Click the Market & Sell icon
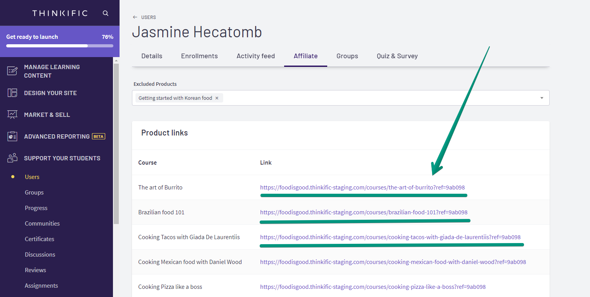Viewport: 590px width, 297px height. pos(12,115)
